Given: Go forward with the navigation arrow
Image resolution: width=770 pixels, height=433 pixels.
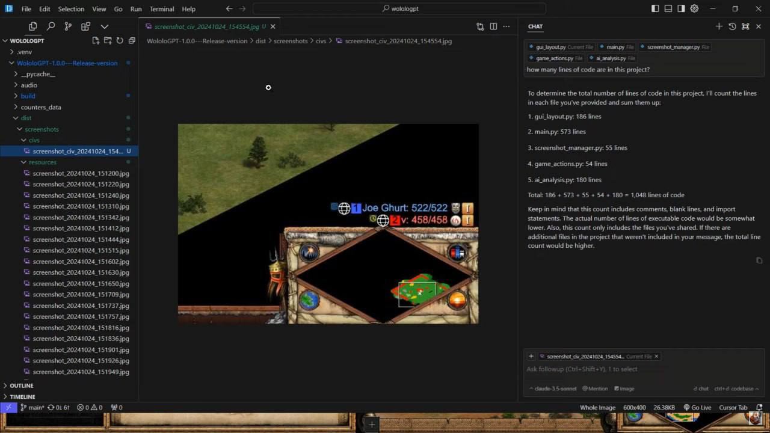Looking at the screenshot, I should (x=242, y=8).
